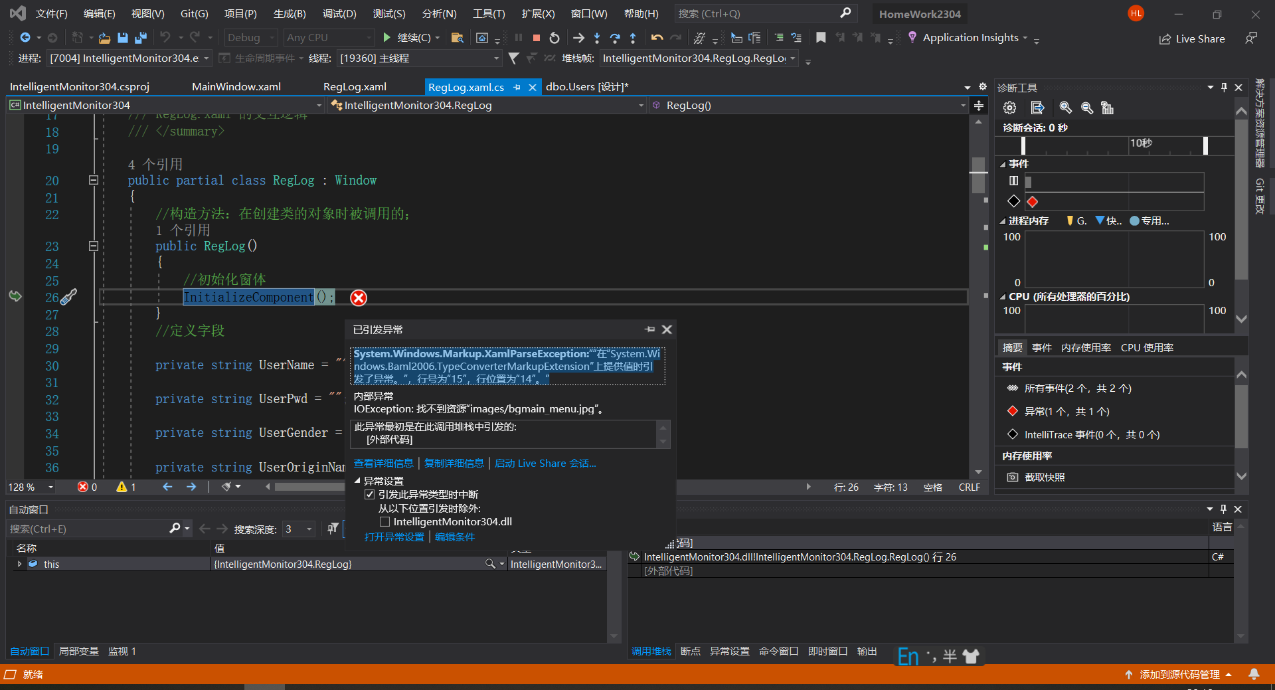
Task: Switch to the MainWindow.xaml tab
Action: click(236, 87)
